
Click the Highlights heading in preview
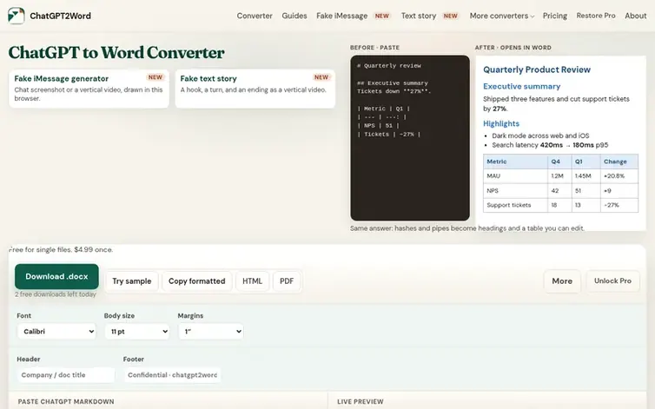pos(501,123)
